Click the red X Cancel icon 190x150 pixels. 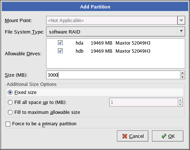(x=125, y=136)
